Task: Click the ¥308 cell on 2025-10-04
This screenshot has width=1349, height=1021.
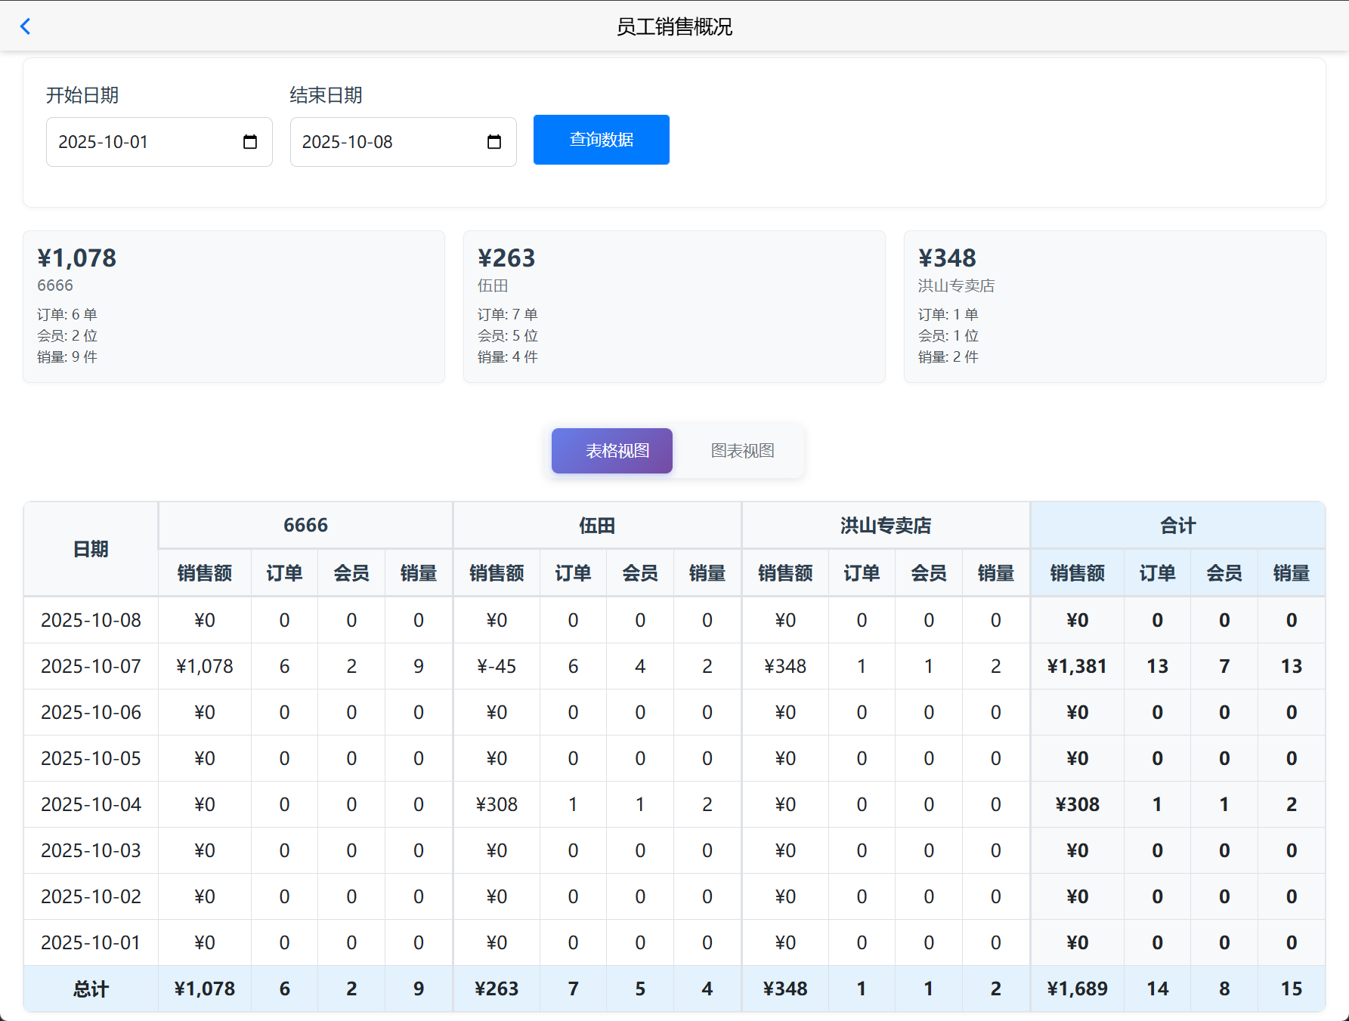Action: point(496,804)
